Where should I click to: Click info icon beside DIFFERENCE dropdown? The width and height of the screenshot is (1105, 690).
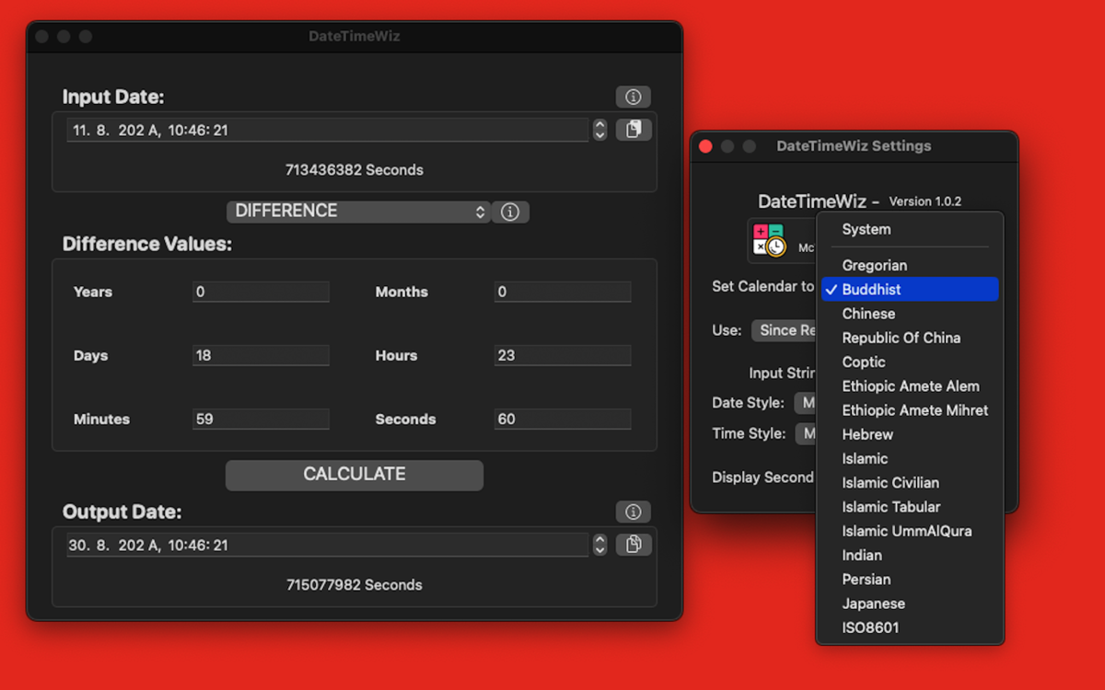click(x=510, y=212)
